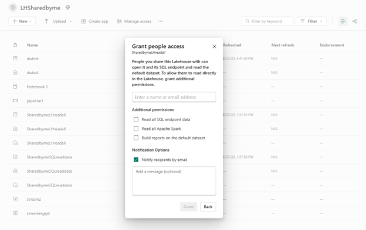Choose Create app from the toolbar
This screenshot has width=366, height=230.
point(94,21)
